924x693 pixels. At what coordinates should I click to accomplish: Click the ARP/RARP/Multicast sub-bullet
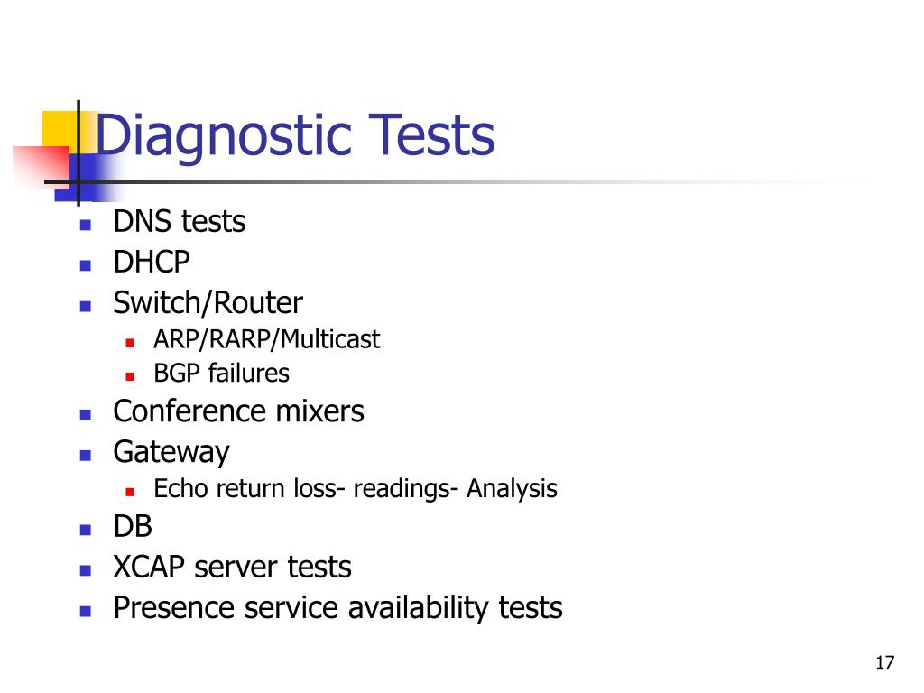(x=266, y=339)
